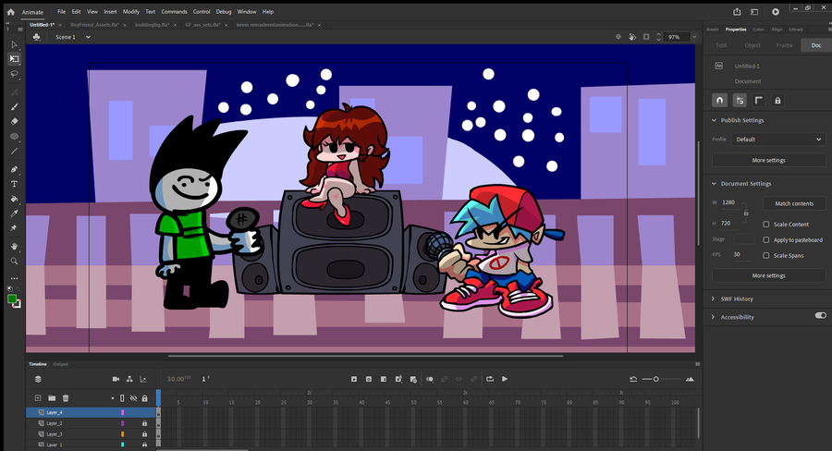
Task: Select the Oval shape tool
Action: (14, 137)
